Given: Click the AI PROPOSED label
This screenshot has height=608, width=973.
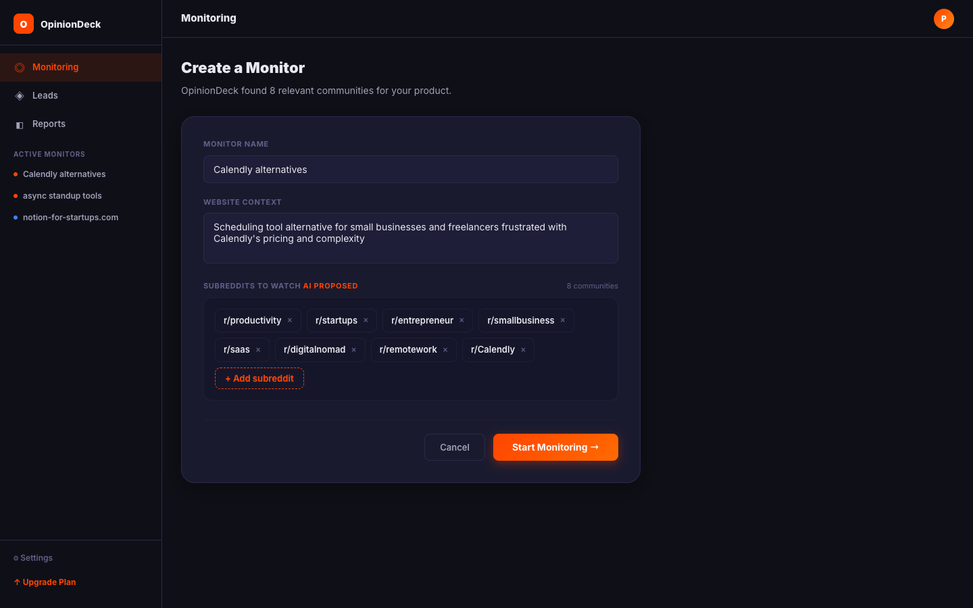Looking at the screenshot, I should coord(330,286).
